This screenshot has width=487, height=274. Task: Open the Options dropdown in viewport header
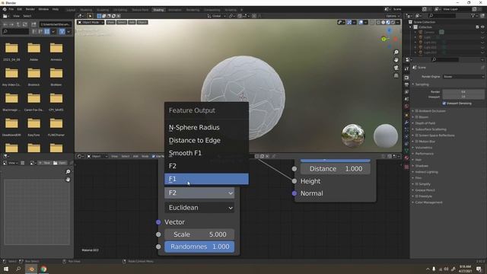pyautogui.click(x=393, y=16)
